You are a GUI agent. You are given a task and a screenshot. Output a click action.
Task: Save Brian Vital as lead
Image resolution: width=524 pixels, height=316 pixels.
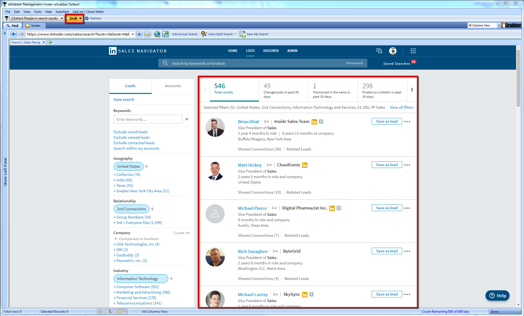[387, 121]
